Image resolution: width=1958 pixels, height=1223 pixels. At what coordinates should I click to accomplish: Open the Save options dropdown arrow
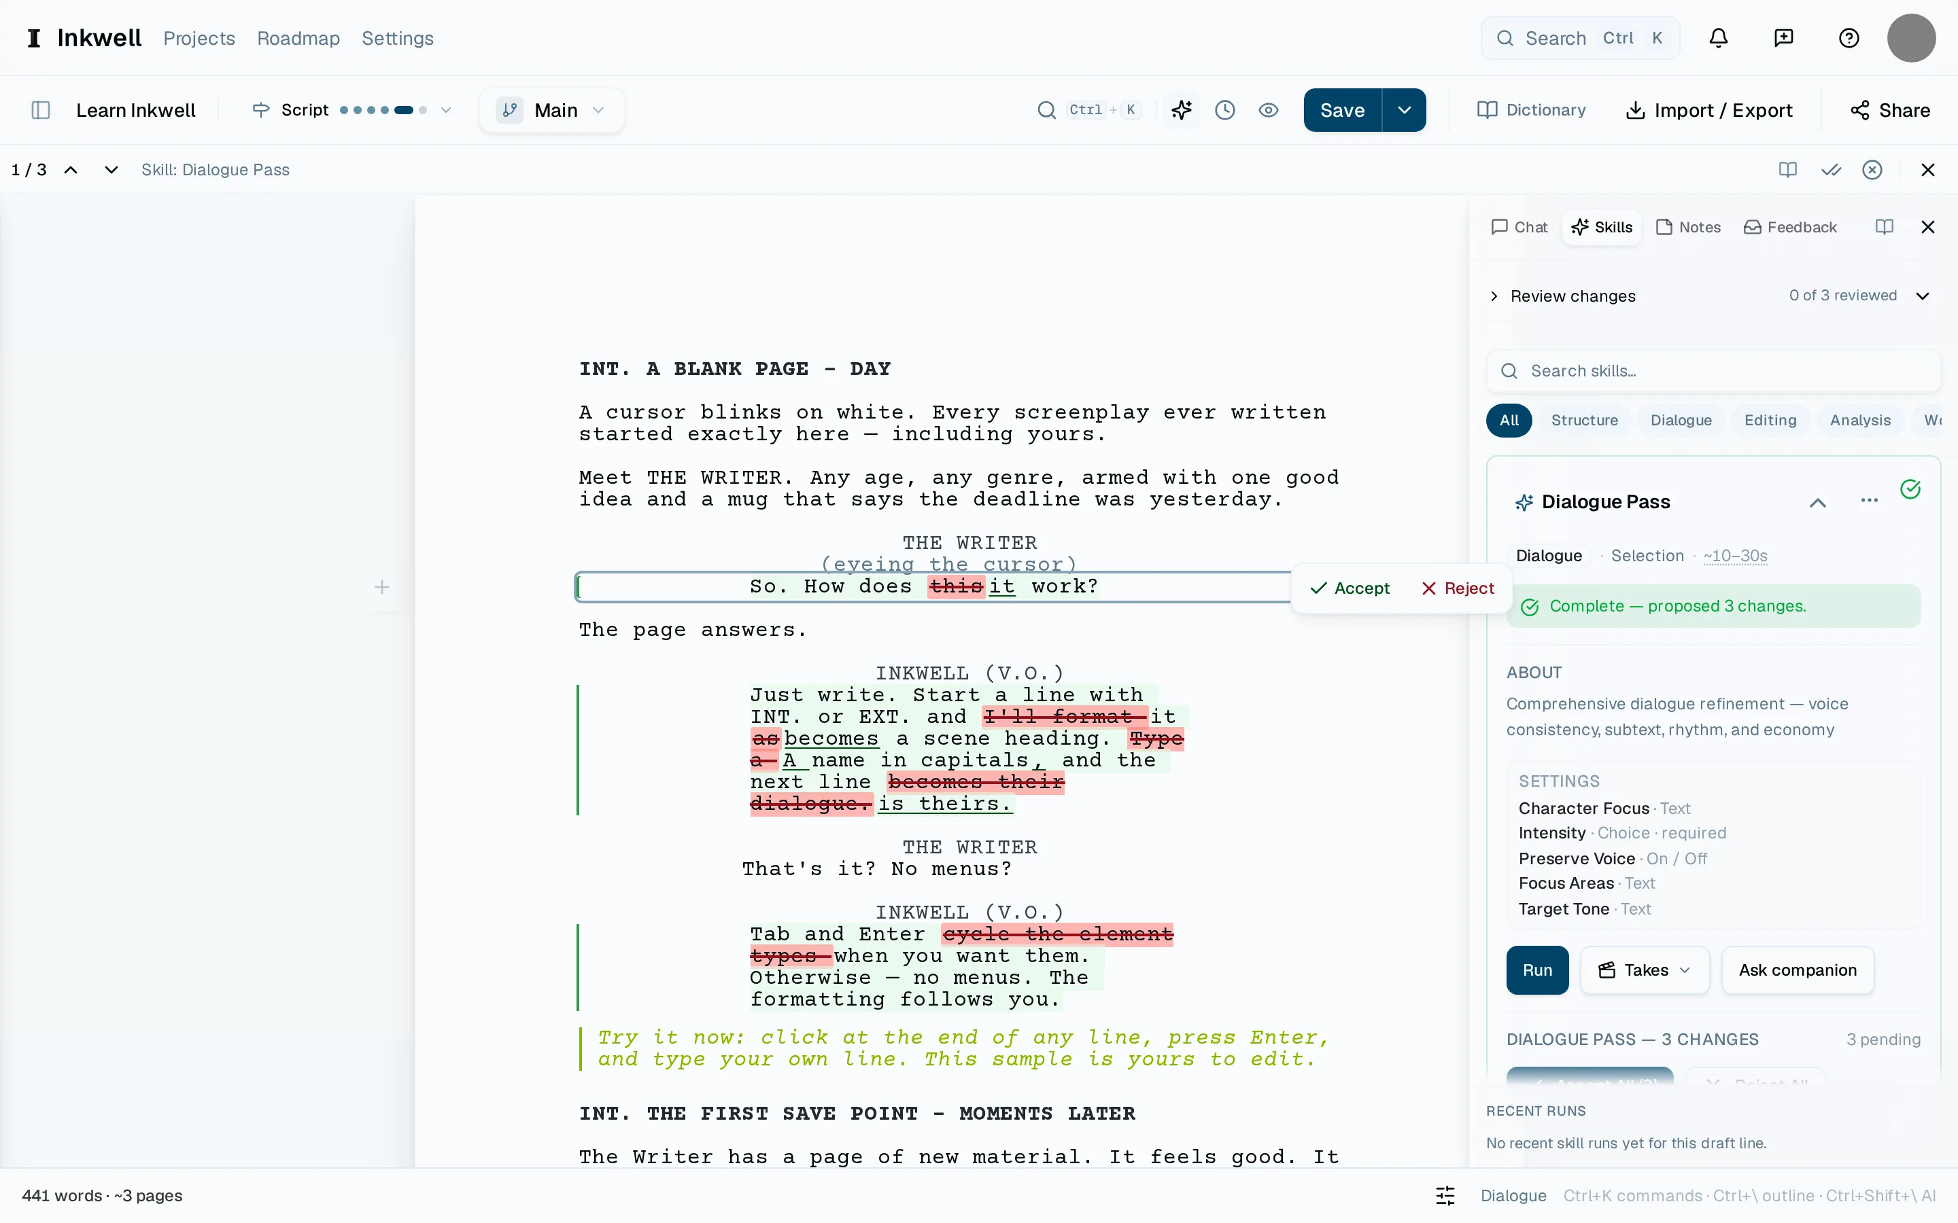1405,110
